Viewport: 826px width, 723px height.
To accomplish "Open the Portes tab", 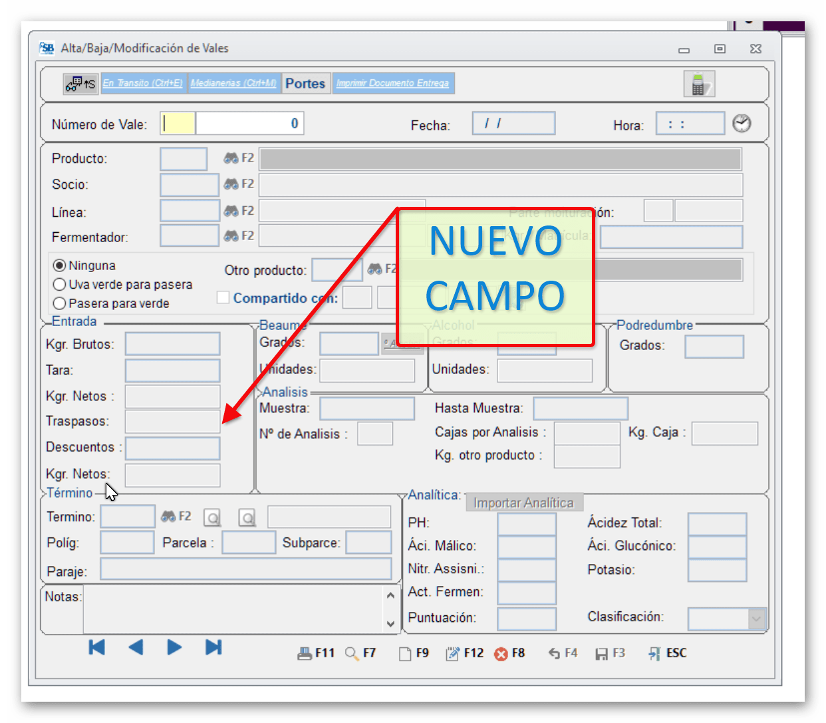I will tap(305, 83).
